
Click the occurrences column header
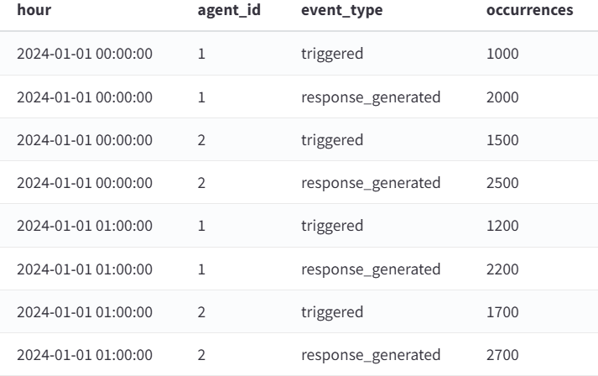[529, 10]
